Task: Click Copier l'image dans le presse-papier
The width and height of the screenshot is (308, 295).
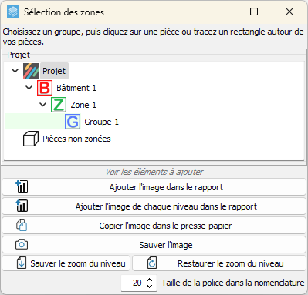Action: (154, 226)
